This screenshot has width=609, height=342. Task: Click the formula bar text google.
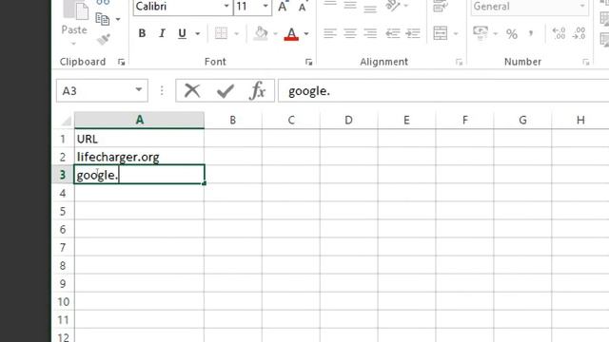pyautogui.click(x=309, y=91)
